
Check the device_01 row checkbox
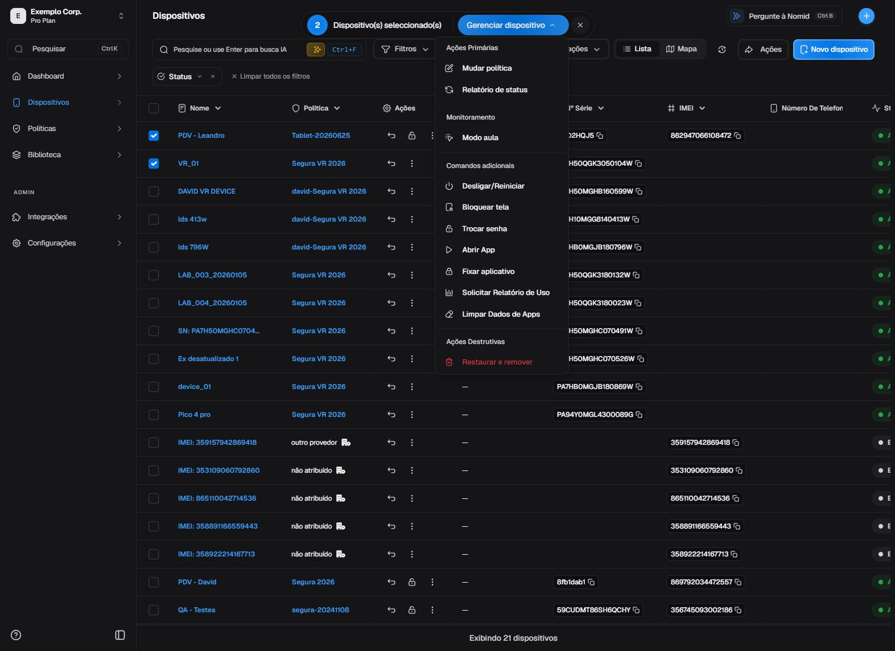point(154,387)
